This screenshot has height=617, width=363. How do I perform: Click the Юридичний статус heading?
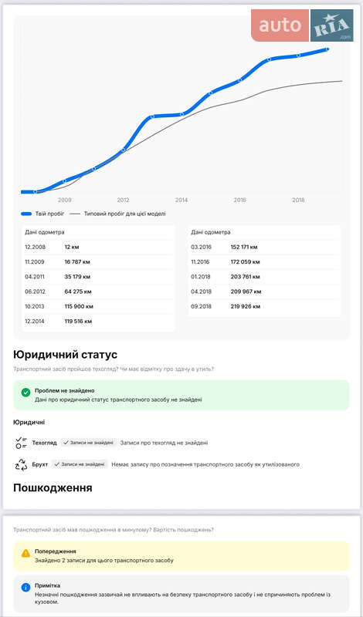point(66,355)
